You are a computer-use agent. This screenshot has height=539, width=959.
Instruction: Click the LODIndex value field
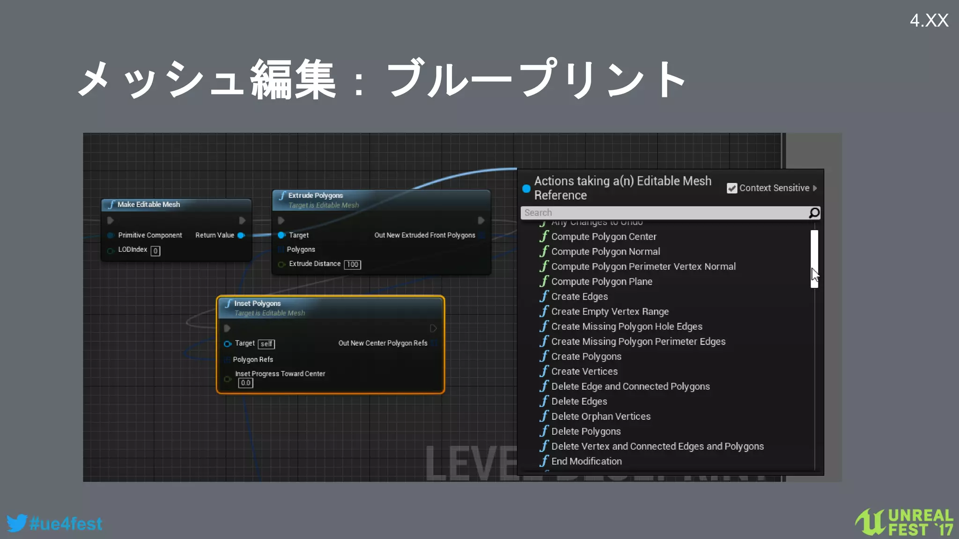click(x=155, y=251)
